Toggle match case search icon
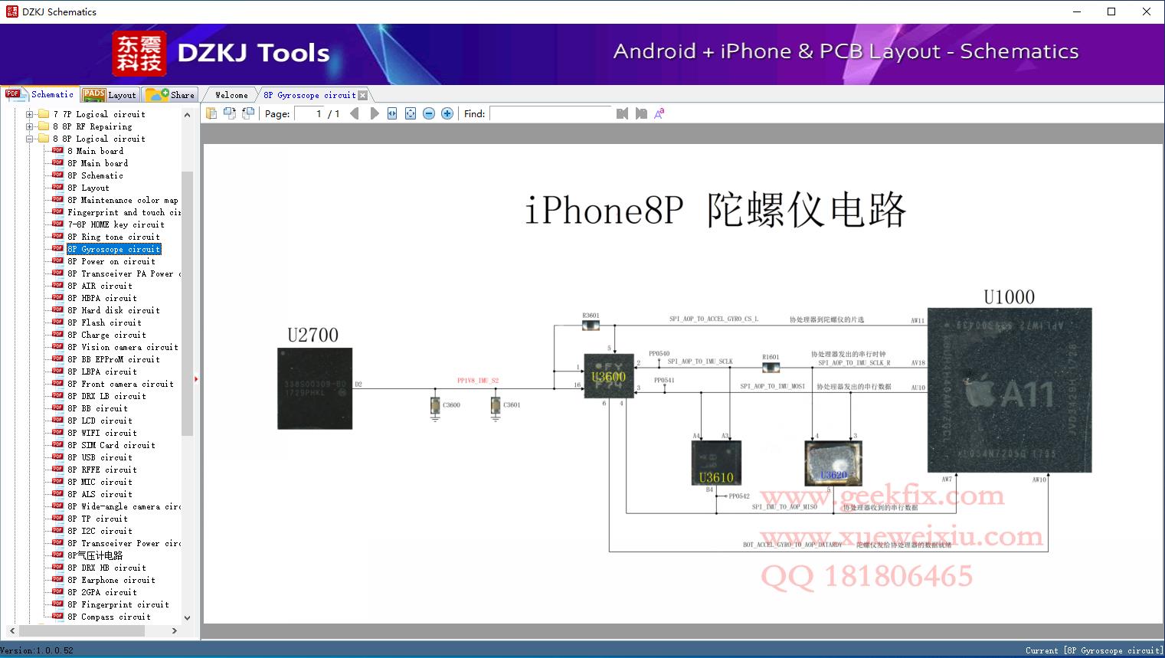The height and width of the screenshot is (658, 1165). [x=659, y=113]
